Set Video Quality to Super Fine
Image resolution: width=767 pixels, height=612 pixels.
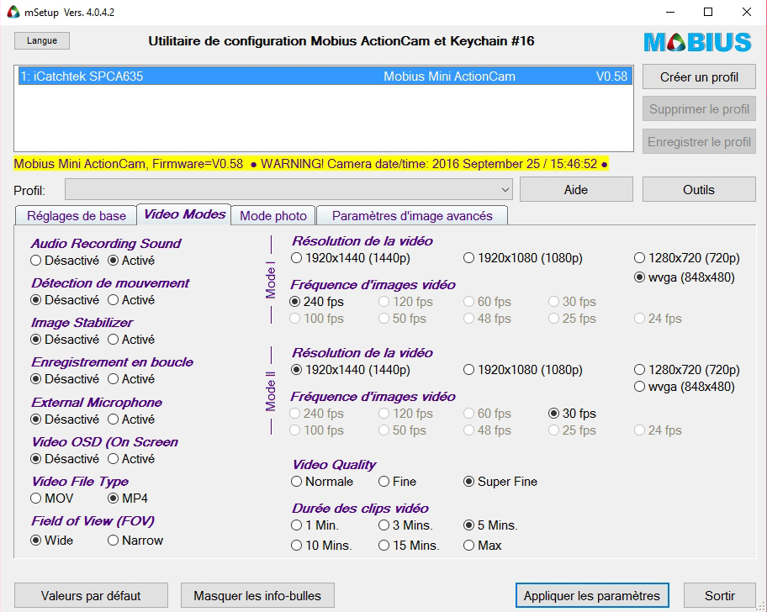pos(500,482)
